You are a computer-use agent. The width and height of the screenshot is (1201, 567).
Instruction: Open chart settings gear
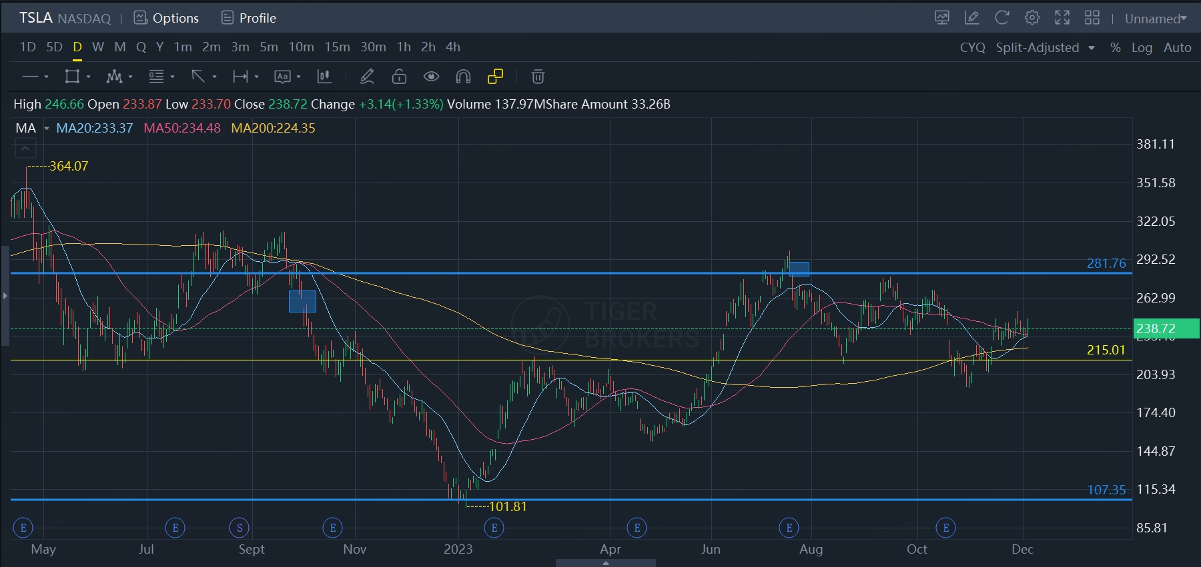1032,18
